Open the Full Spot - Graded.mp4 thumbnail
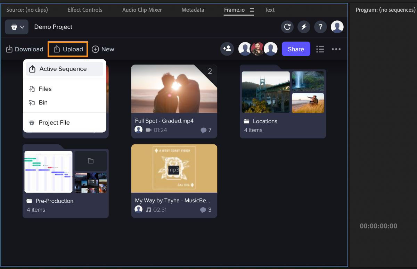417x269 pixels. pos(174,89)
